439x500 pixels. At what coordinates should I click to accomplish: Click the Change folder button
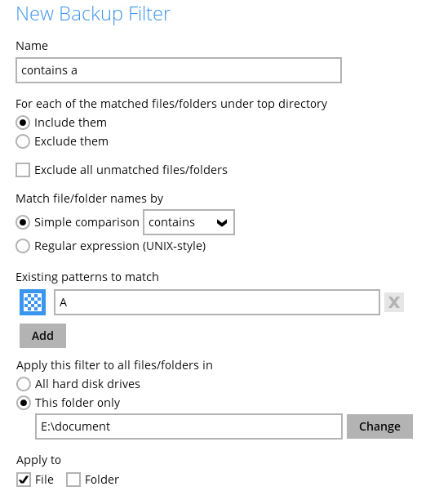[379, 426]
